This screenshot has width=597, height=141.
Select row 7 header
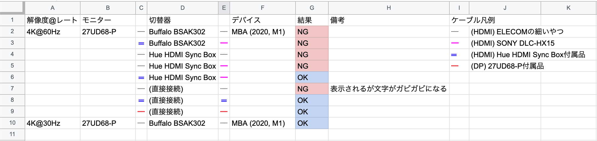pyautogui.click(x=12, y=88)
